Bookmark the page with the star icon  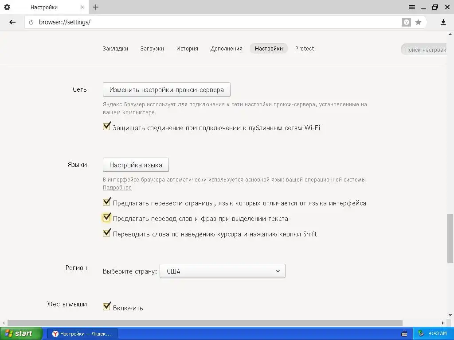pos(418,22)
